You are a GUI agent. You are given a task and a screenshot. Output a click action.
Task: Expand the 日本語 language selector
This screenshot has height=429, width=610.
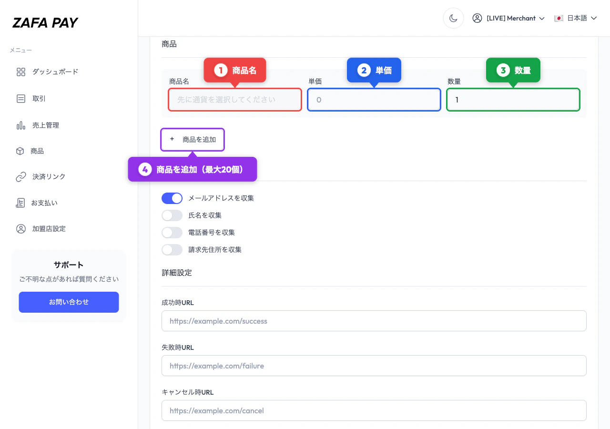click(577, 18)
